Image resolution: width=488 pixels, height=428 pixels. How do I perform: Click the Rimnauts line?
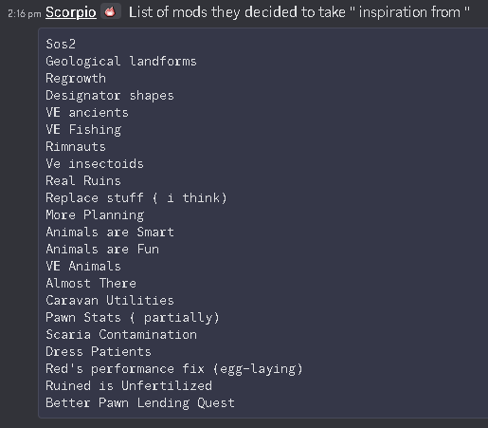tap(76, 146)
